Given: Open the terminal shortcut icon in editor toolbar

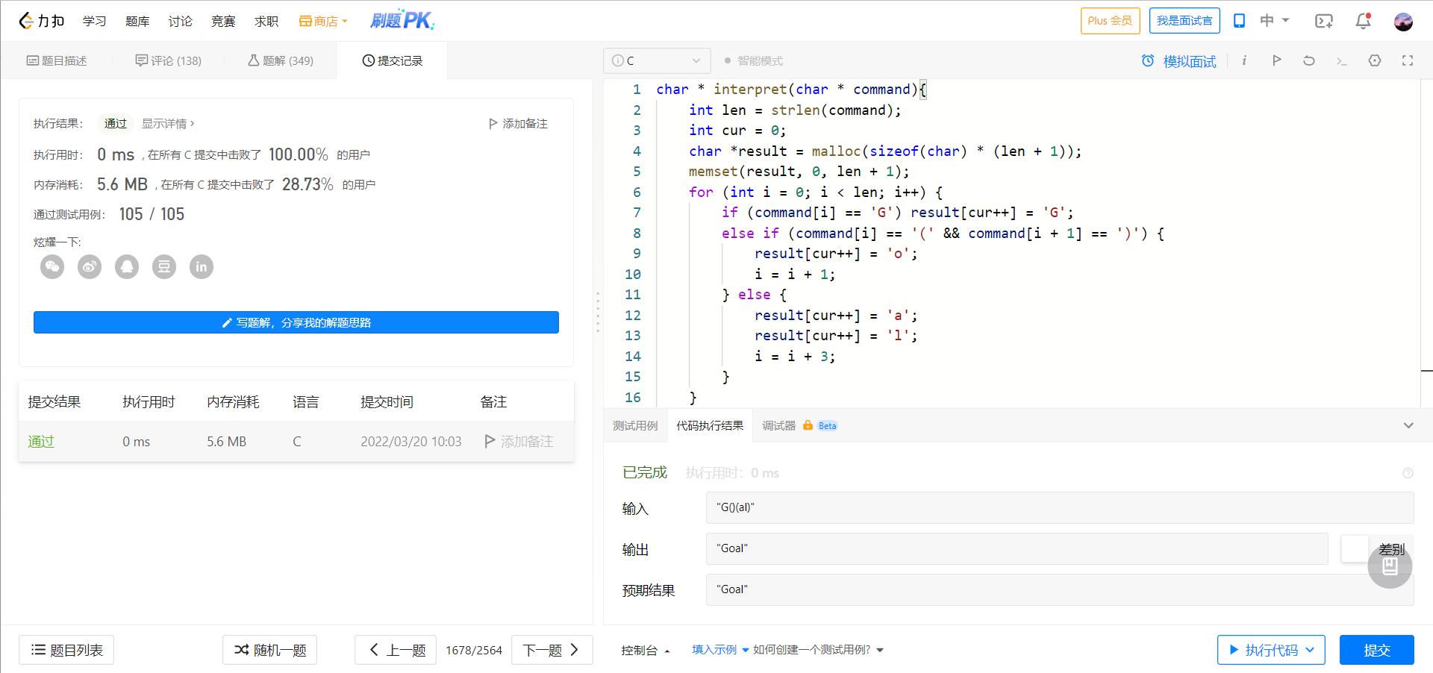Looking at the screenshot, I should click(1341, 61).
